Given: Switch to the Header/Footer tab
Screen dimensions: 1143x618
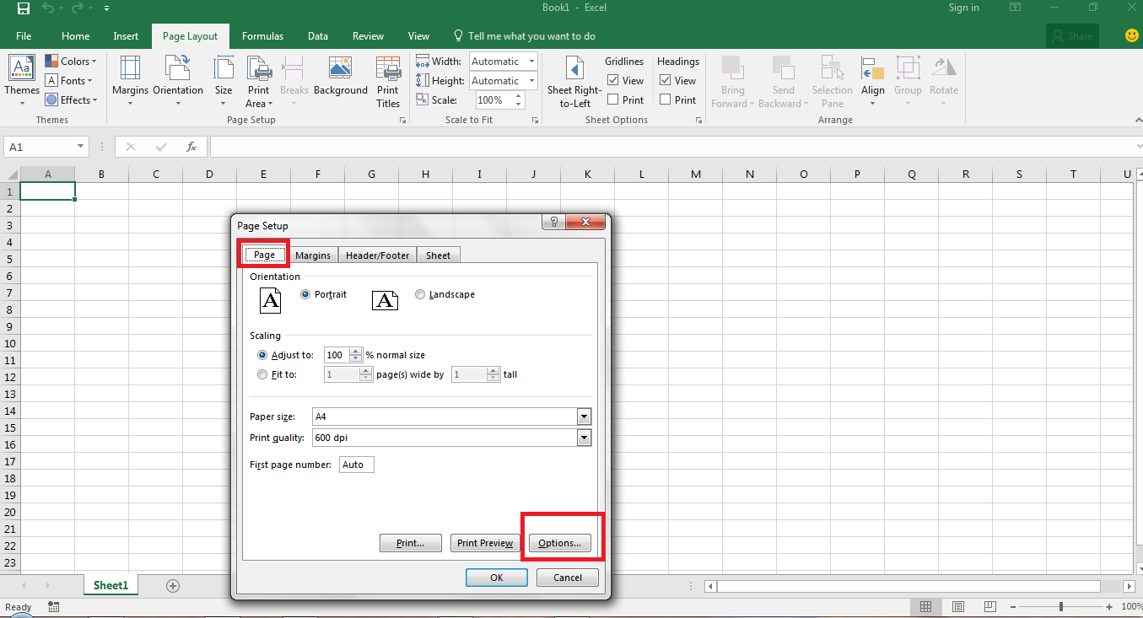Looking at the screenshot, I should pos(377,255).
